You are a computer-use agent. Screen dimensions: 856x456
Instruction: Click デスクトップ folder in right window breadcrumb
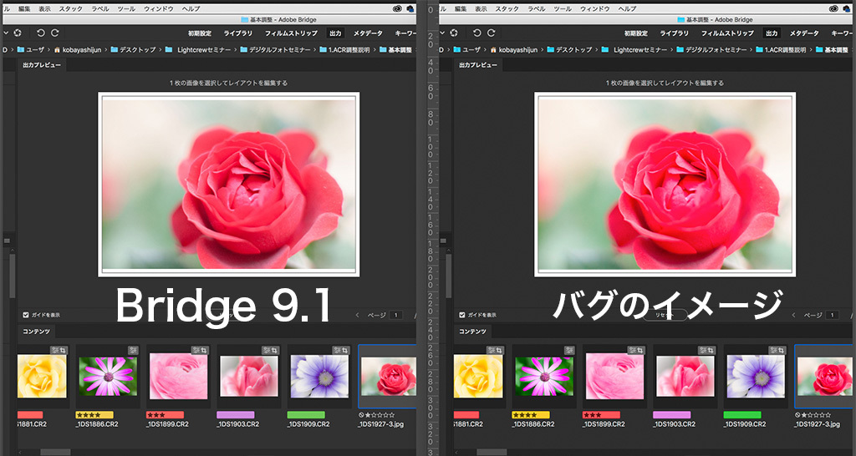[x=569, y=49]
